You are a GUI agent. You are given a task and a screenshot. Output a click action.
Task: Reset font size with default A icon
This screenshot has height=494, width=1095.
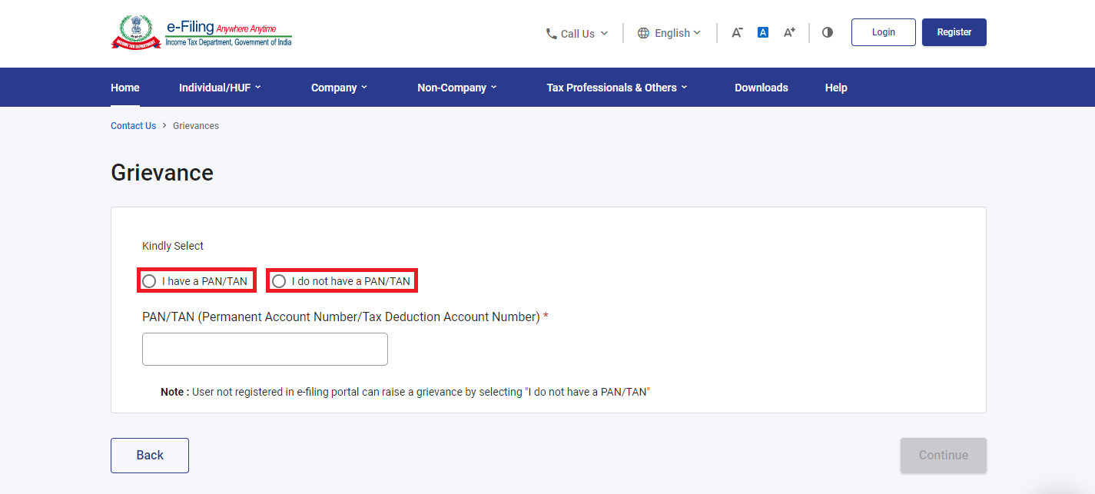763,32
